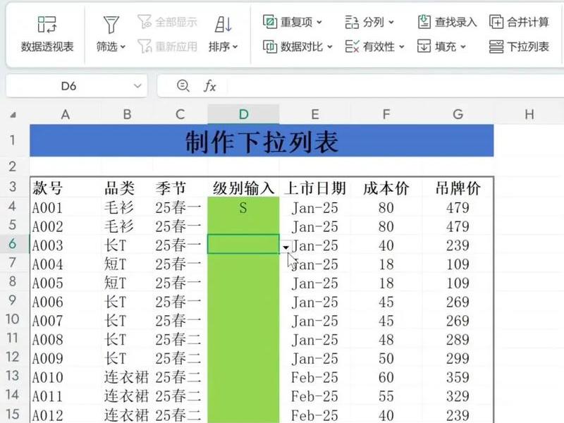Click cell A010 in 款号 column

coord(66,377)
